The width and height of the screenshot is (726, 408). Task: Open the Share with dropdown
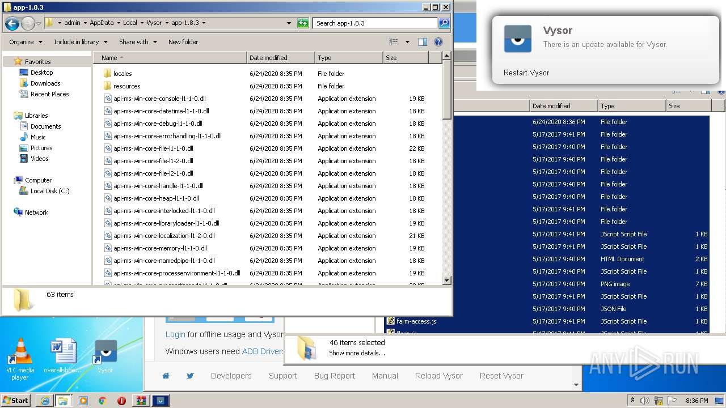[138, 42]
